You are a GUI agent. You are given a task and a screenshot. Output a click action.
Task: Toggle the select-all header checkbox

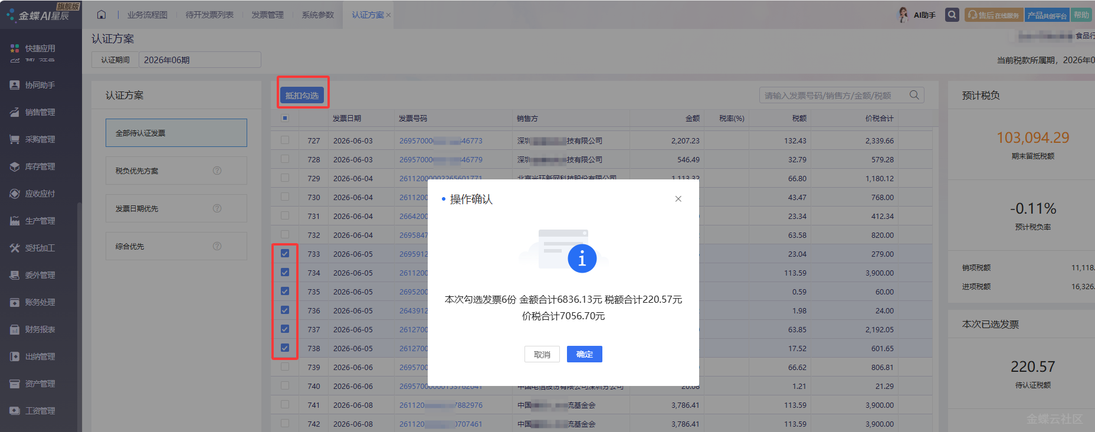[285, 118]
